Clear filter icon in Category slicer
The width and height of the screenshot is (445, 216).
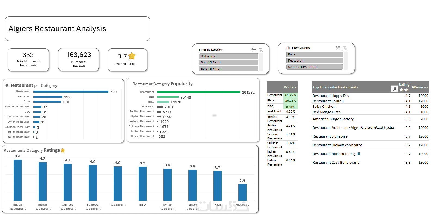(345, 48)
